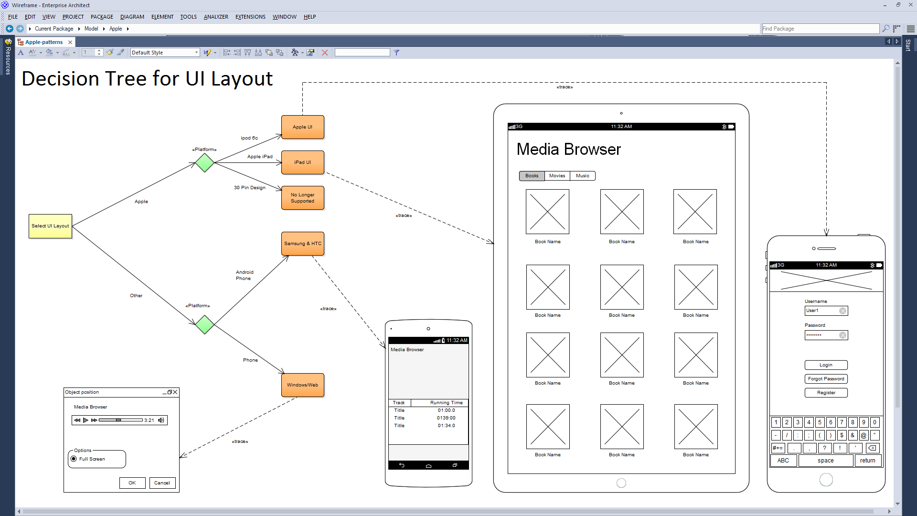Open the Resources sidebar panel icon
The image size is (917, 516).
pyautogui.click(x=8, y=42)
